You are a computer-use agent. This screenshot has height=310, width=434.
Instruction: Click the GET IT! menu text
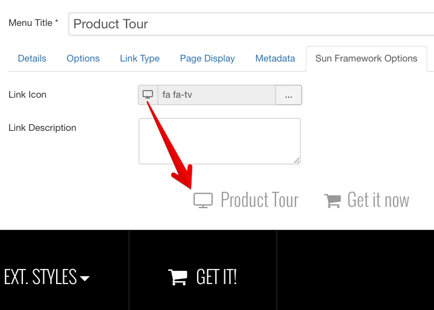pyautogui.click(x=216, y=277)
